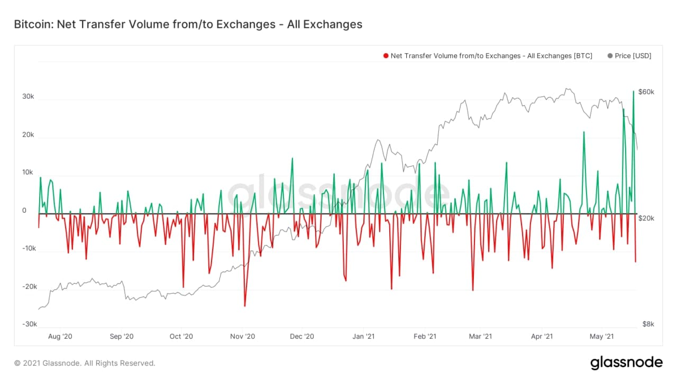The height and width of the screenshot is (380, 677).
Task: Click the red Net Transfer Volume legend dot
Action: tap(386, 56)
